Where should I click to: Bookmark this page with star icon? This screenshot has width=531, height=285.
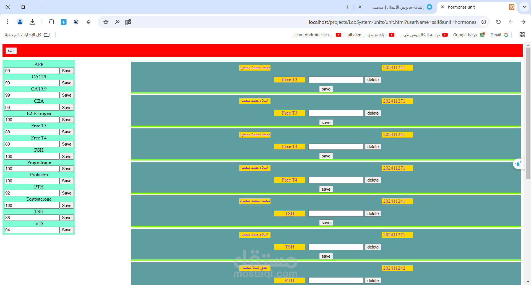tap(106, 22)
